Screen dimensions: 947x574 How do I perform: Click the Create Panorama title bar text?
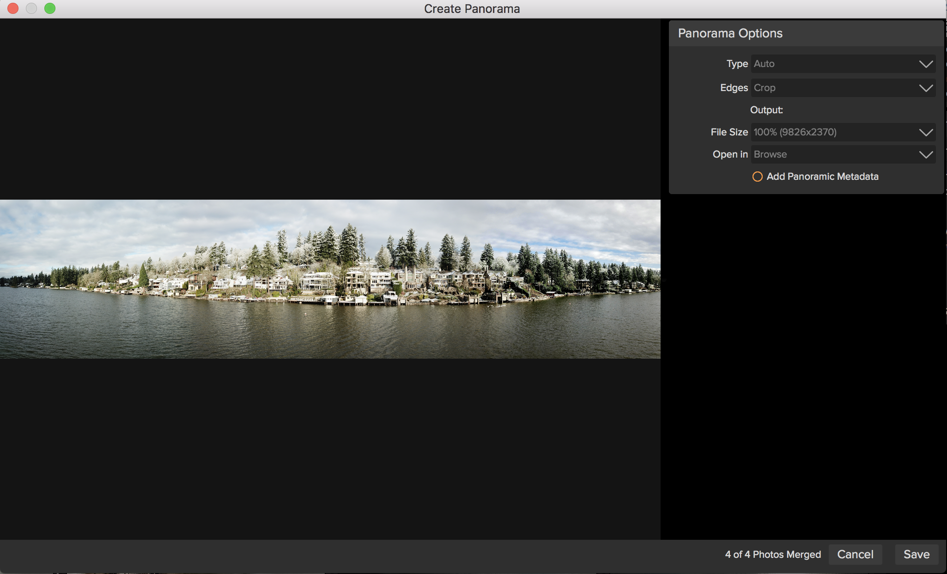pyautogui.click(x=472, y=9)
